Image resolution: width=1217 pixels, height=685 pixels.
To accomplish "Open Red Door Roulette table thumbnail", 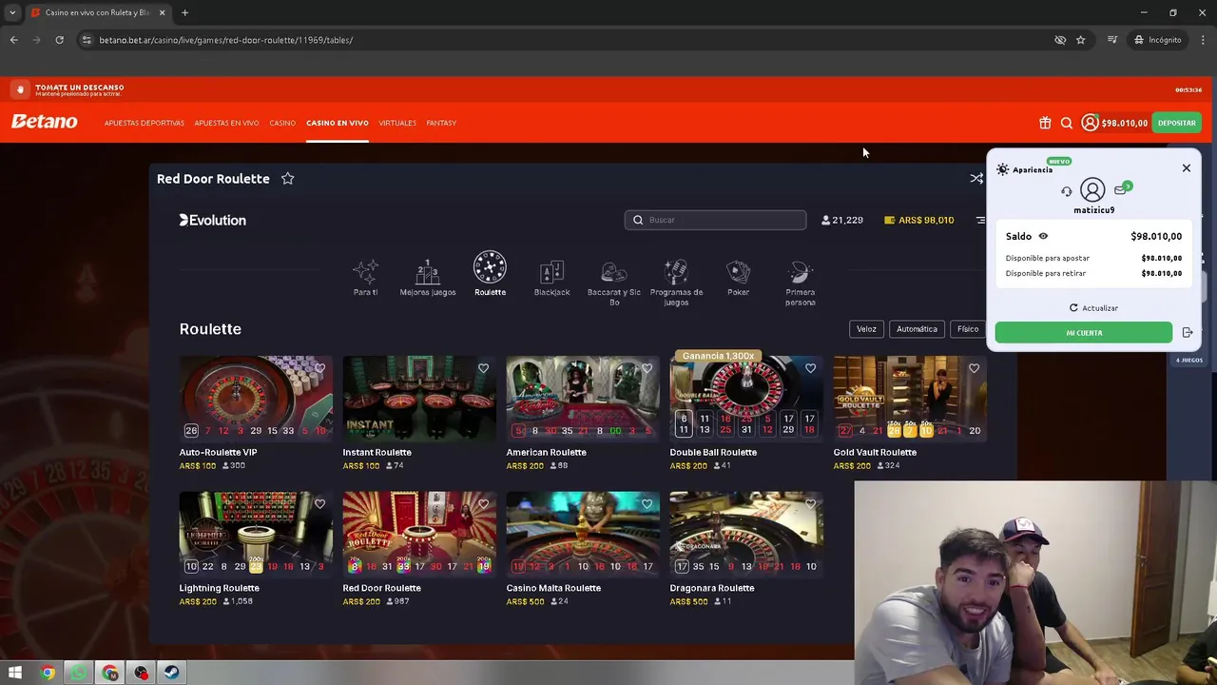I will coord(419,535).
